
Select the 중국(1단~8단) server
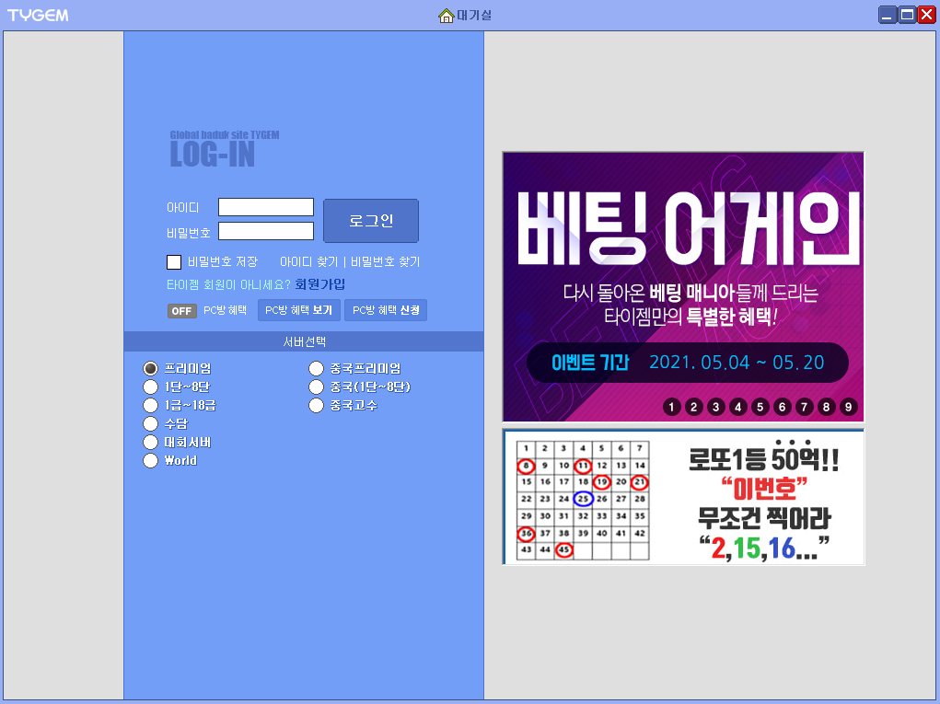tap(316, 387)
